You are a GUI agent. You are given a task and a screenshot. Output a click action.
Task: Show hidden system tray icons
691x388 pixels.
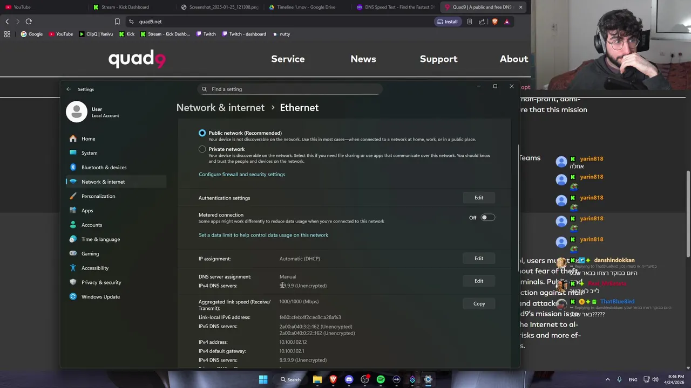[x=607, y=379]
